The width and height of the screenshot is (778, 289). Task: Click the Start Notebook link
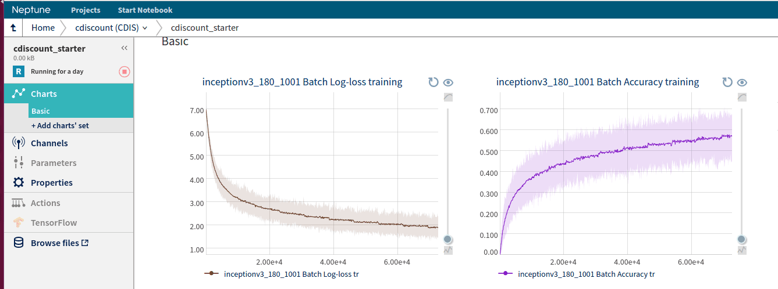(x=145, y=10)
